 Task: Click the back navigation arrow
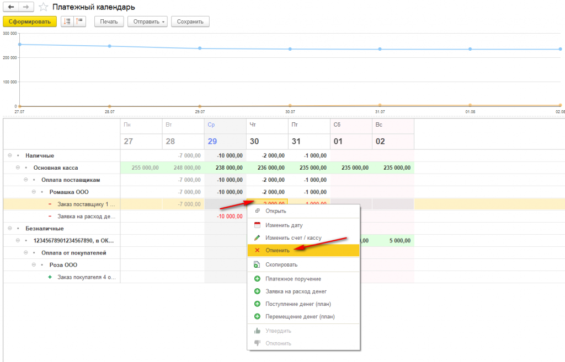pyautogui.click(x=11, y=7)
